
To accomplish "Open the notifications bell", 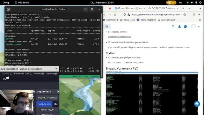I will pyautogui.click(x=179, y=27).
